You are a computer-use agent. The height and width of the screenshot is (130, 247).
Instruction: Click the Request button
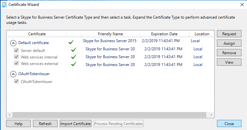229,34
